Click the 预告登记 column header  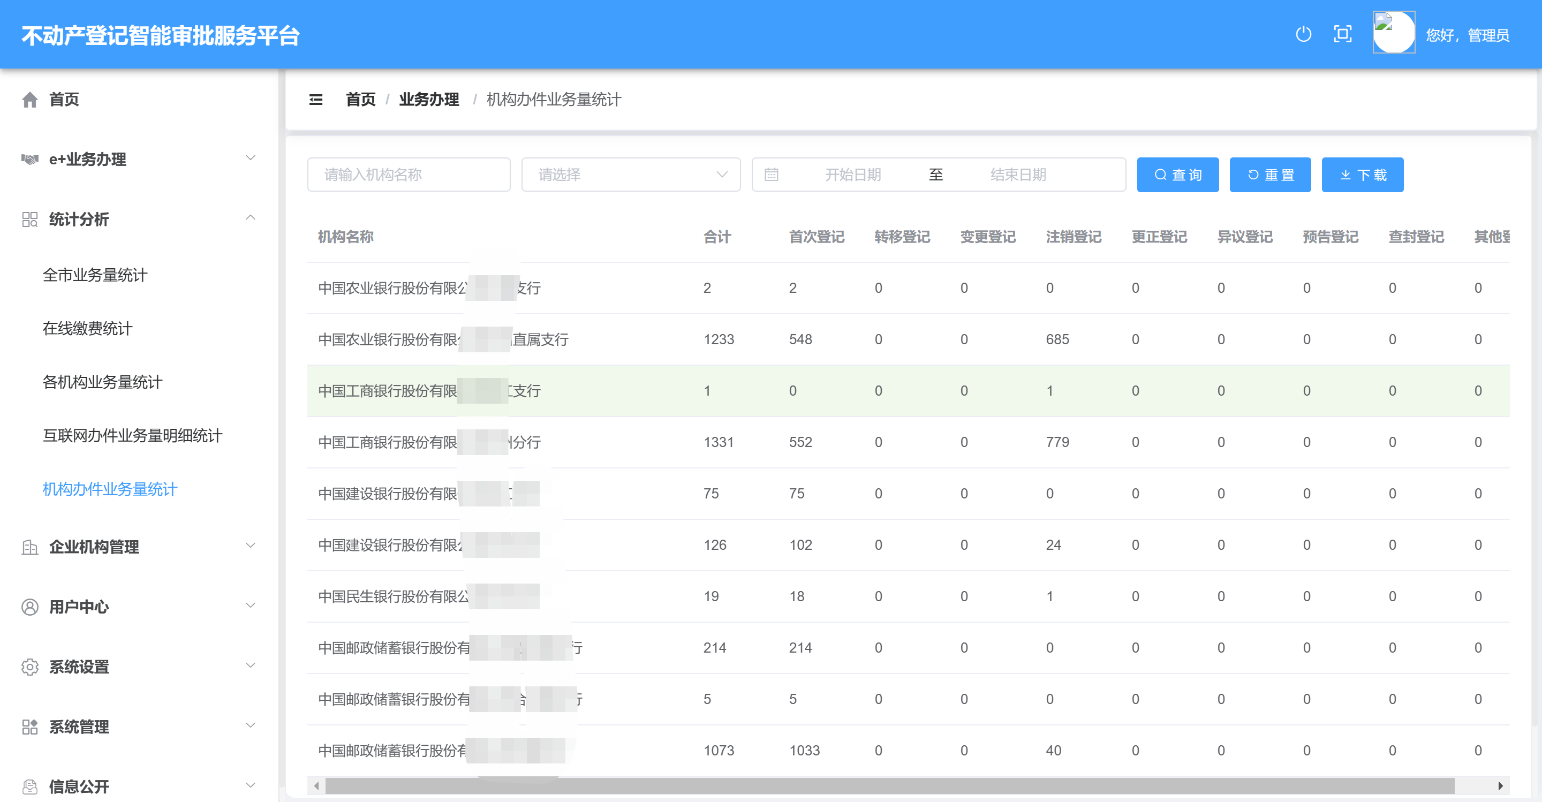point(1330,237)
